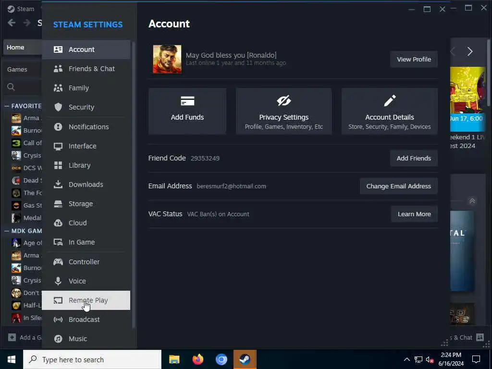The width and height of the screenshot is (492, 369).
Task: Open Friends & Chat grid icon
Action: coord(480,337)
